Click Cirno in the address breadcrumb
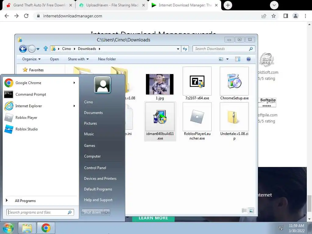The width and height of the screenshot is (312, 234). coord(66,49)
